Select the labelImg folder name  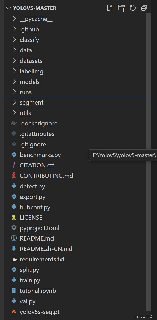[32, 71]
